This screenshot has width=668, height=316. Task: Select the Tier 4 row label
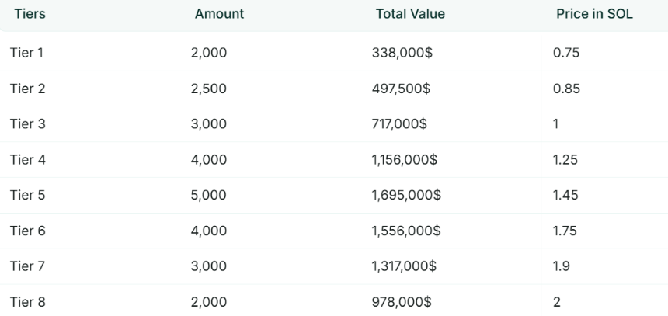(x=28, y=160)
